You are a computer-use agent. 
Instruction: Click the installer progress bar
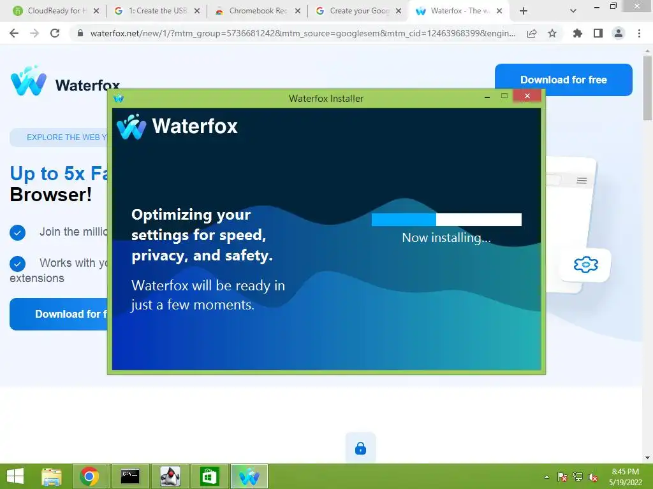tap(446, 220)
